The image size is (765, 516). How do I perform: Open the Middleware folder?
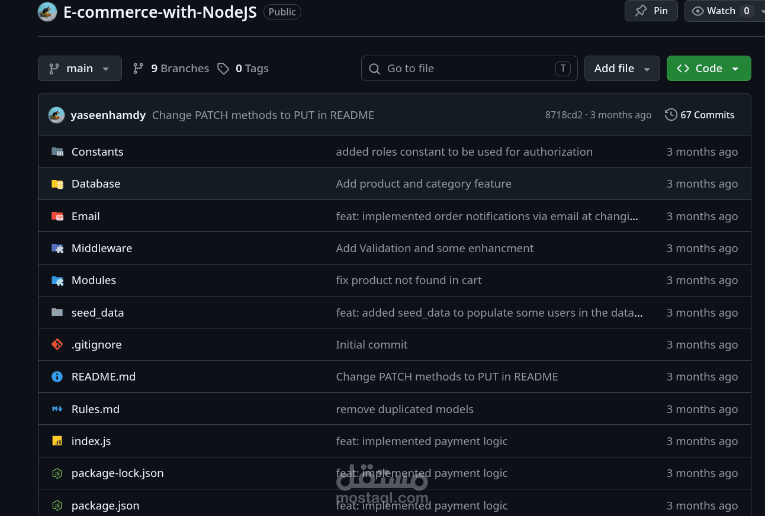[102, 248]
